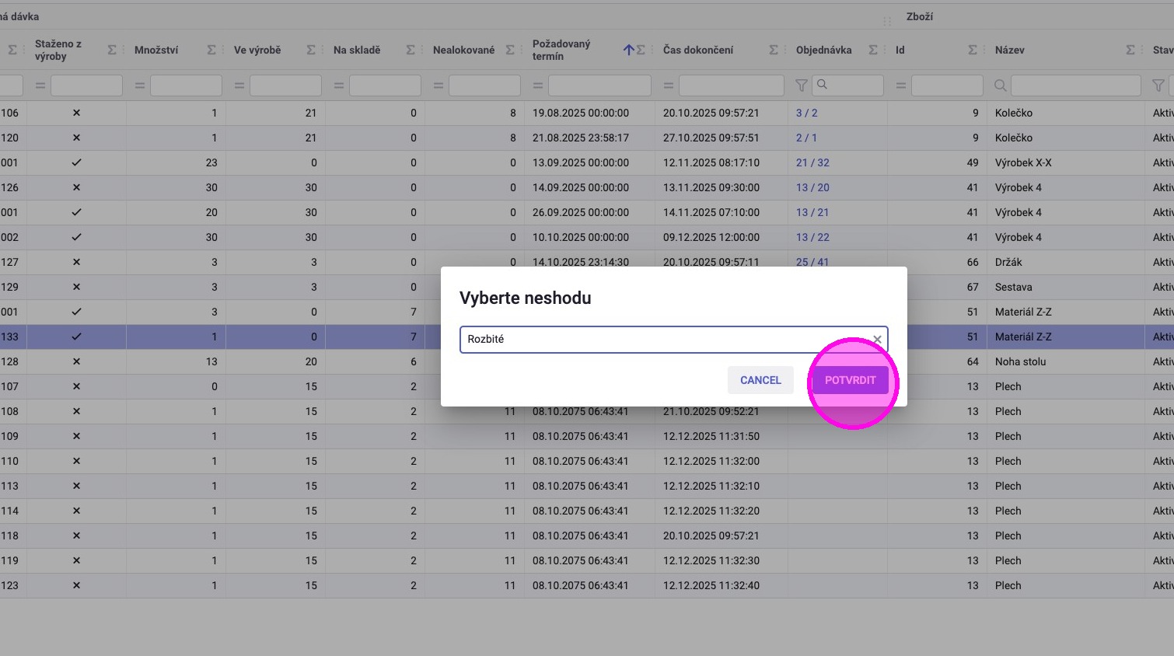Click the cross icon in Sestava row
1174x656 pixels.
[x=76, y=287]
